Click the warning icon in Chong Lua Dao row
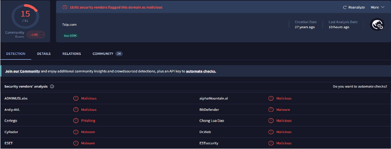 pos(271,121)
